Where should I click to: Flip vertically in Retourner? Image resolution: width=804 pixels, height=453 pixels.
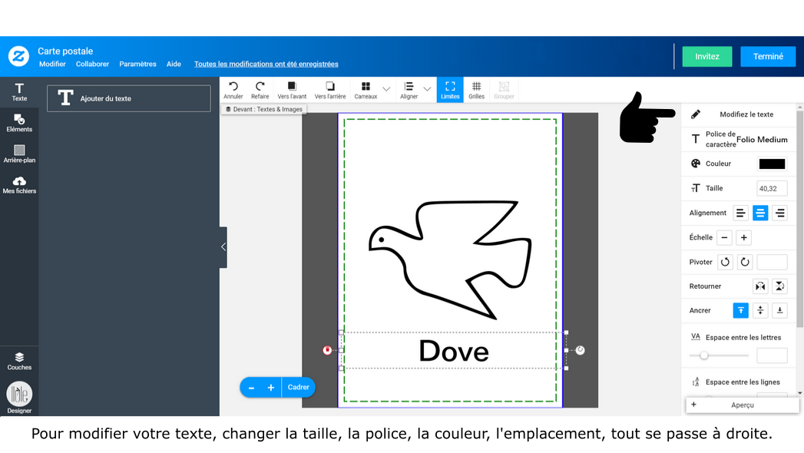pyautogui.click(x=779, y=286)
